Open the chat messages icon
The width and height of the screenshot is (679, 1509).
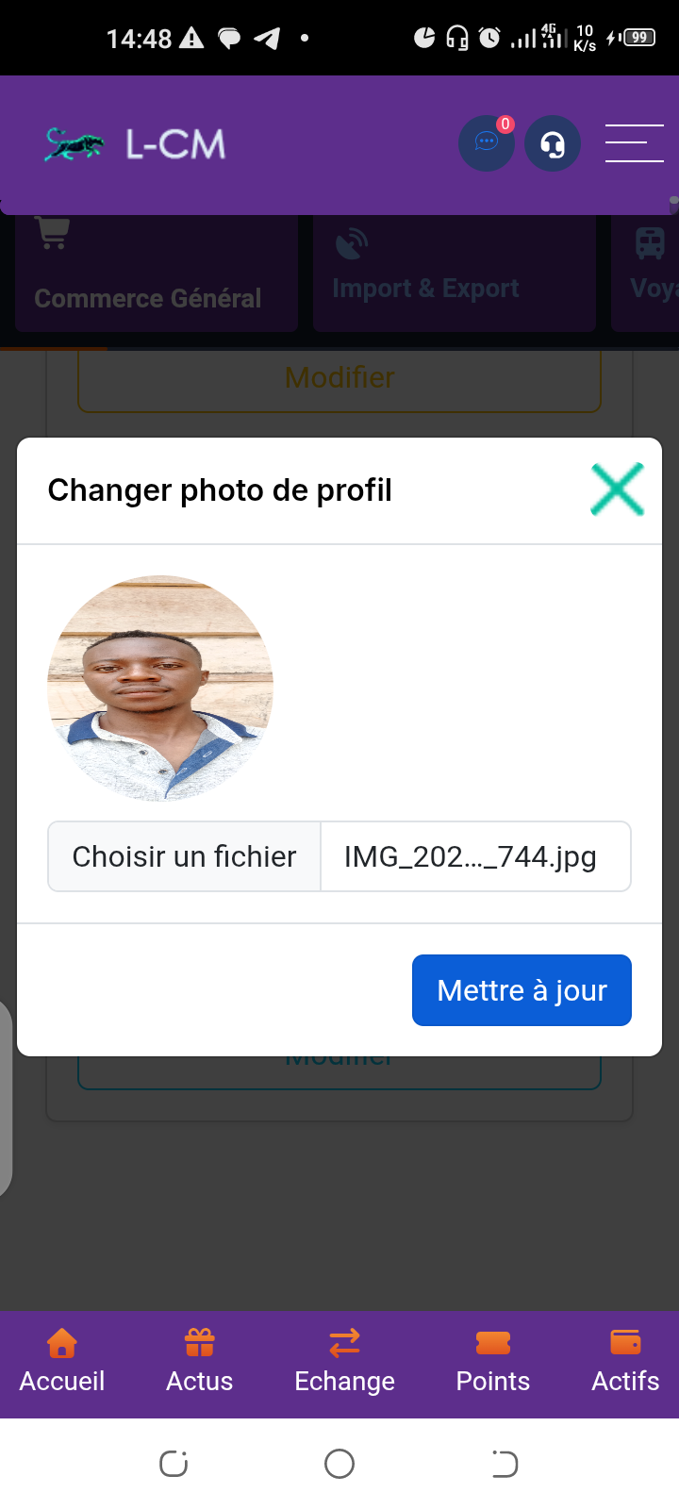486,143
